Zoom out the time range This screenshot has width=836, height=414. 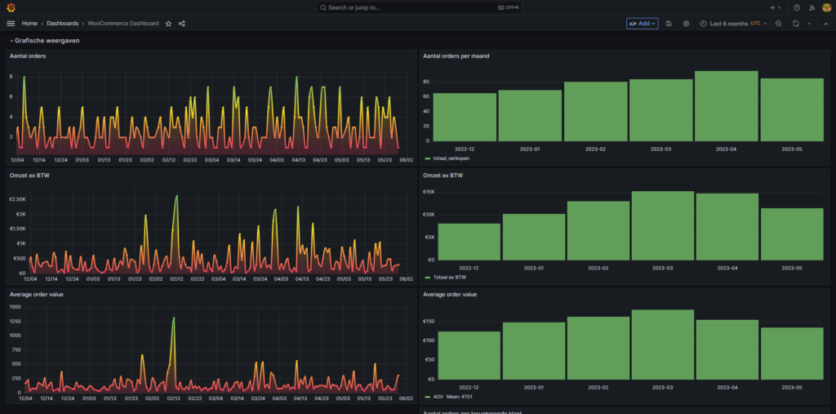(x=778, y=24)
